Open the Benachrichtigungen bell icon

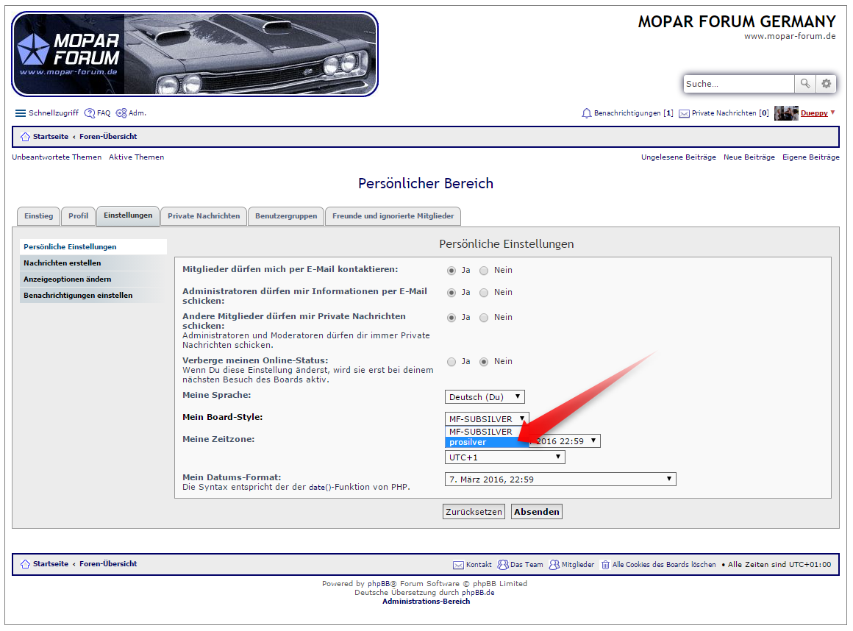(586, 113)
